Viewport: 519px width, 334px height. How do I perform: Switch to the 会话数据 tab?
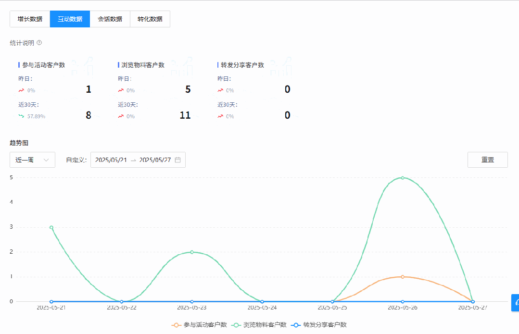[x=110, y=19]
